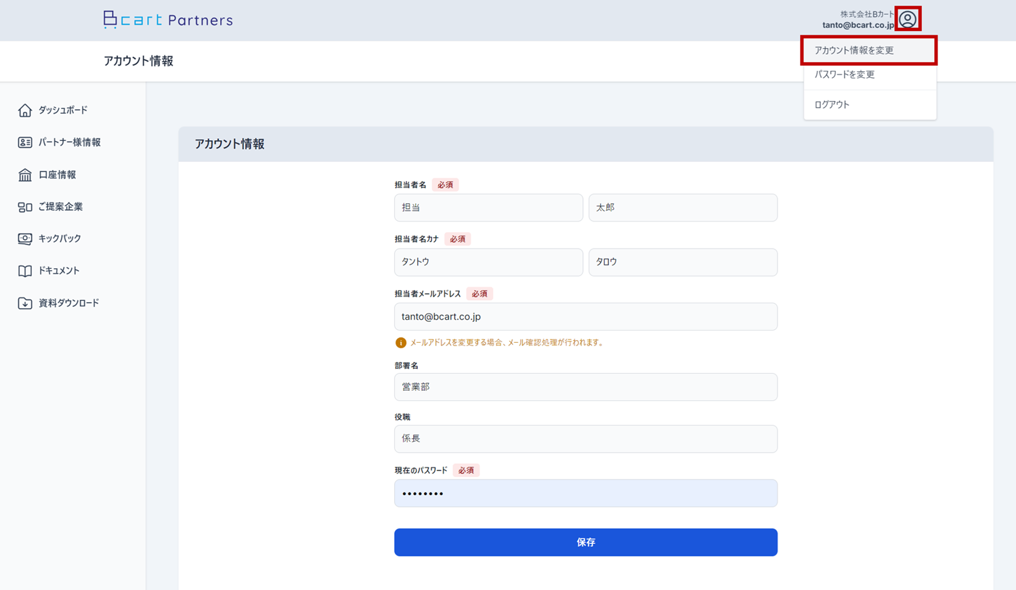Click the document book icon
The image size is (1016, 590).
point(25,270)
